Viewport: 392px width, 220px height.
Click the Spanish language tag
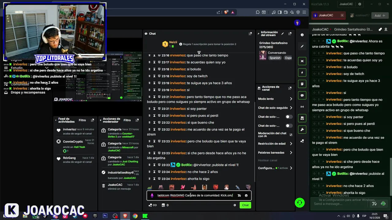[275, 58]
